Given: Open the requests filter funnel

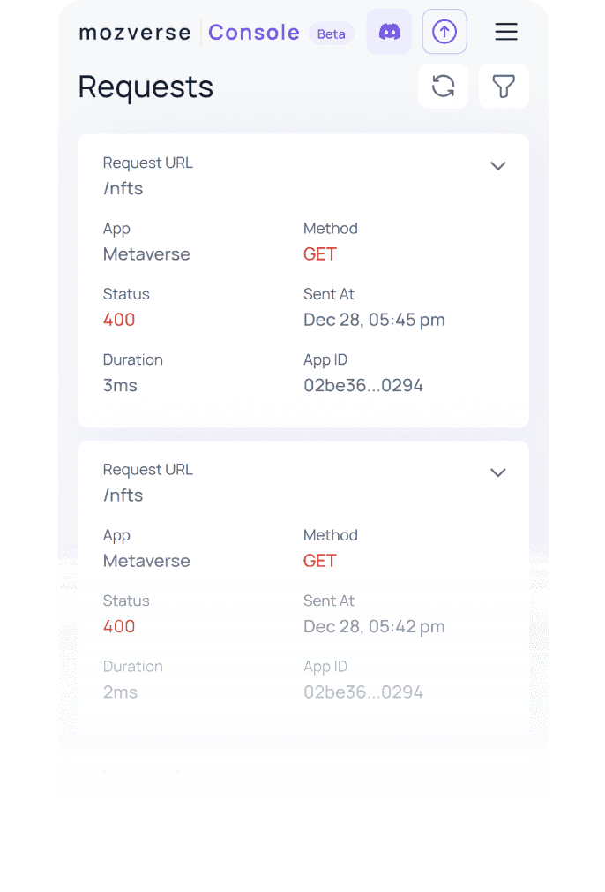Looking at the screenshot, I should [504, 87].
